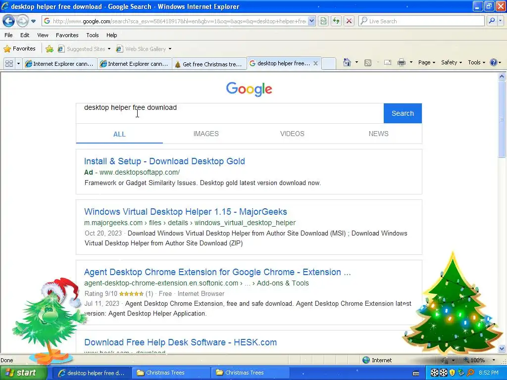Click the Print icon
507x380 pixels.
coord(401,62)
